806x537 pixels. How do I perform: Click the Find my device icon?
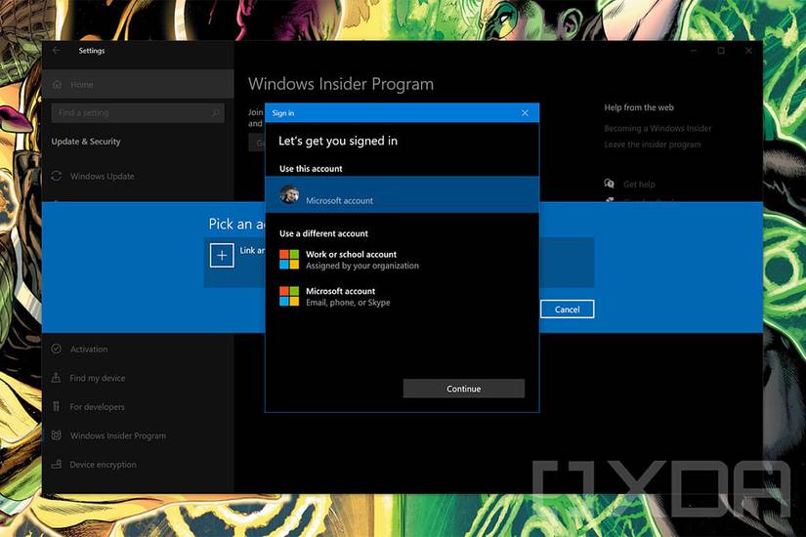(56, 378)
